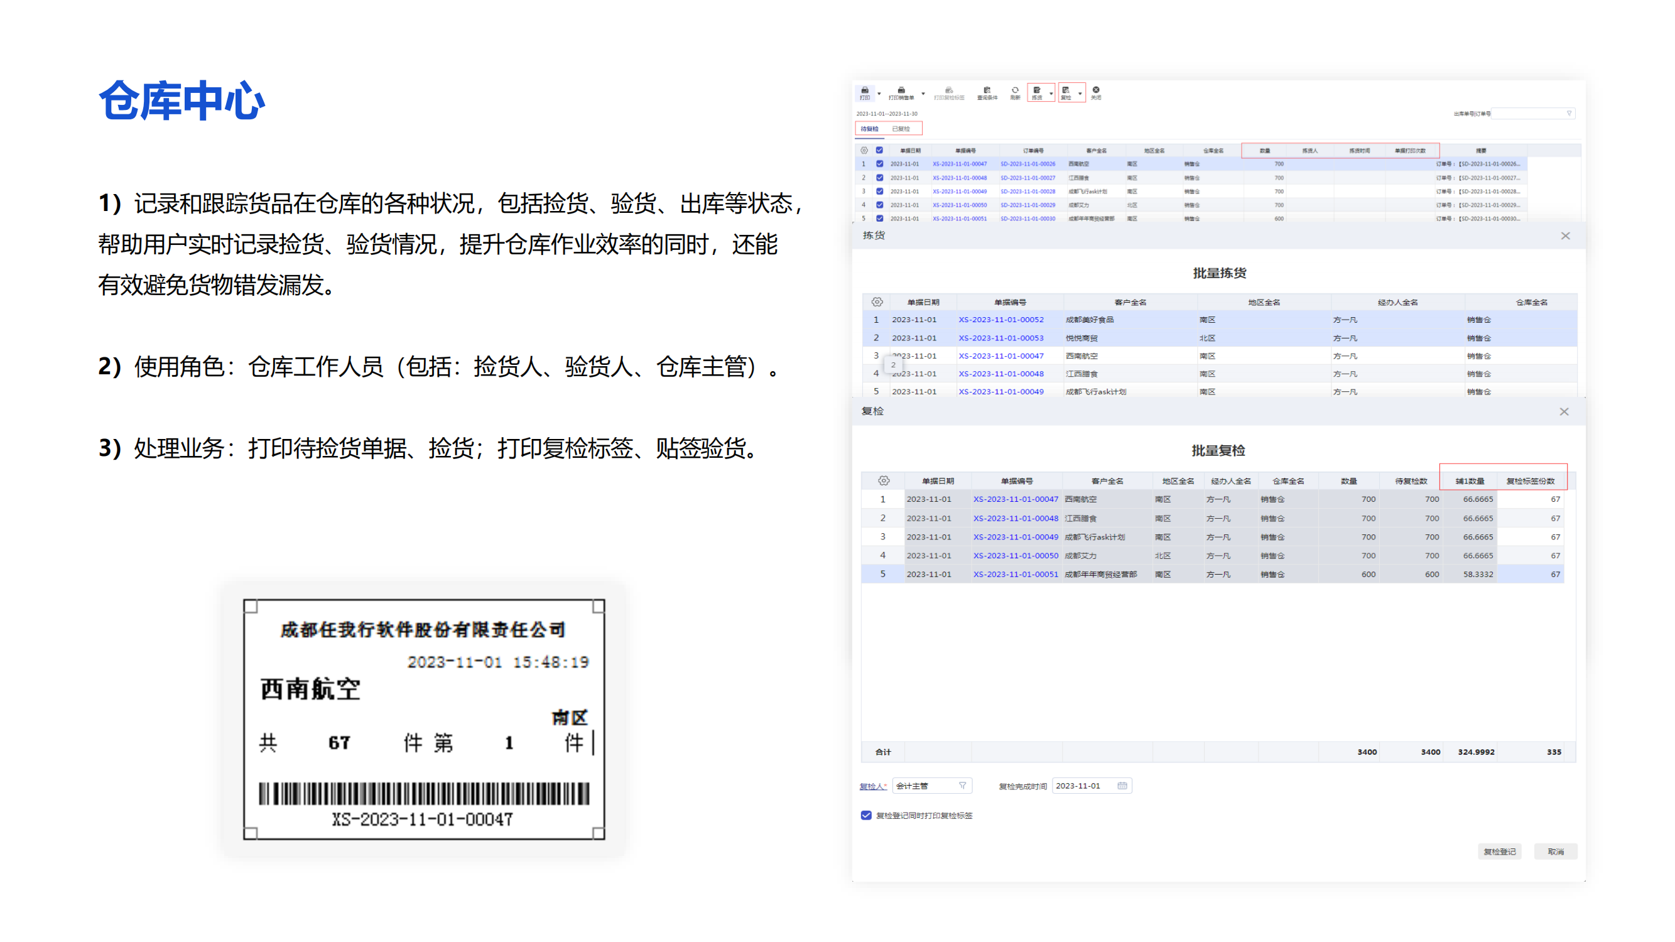Uncheck the checkbox for row XS-2023-11-01-00048
This screenshot has width=1675, height=942.
pos(879,178)
